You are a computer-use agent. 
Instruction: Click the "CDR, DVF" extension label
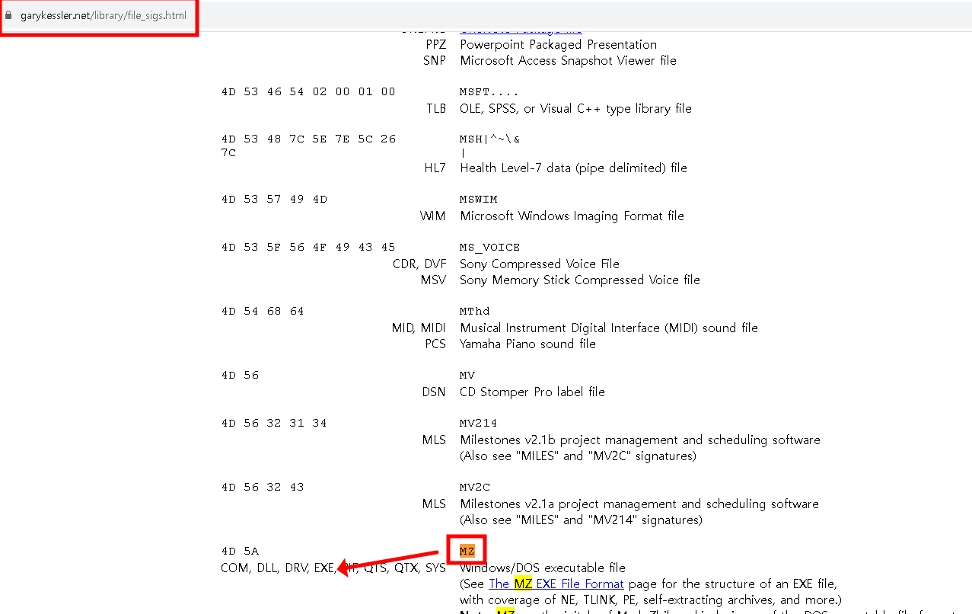point(419,264)
